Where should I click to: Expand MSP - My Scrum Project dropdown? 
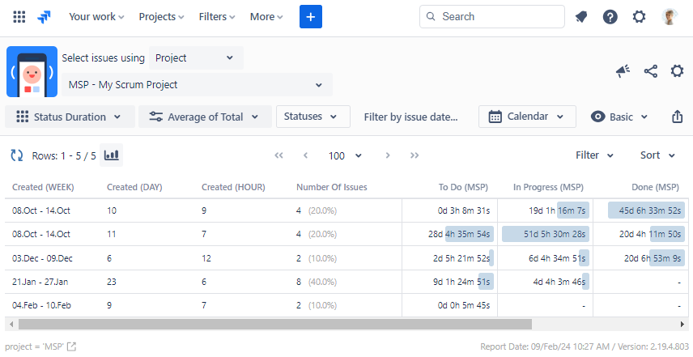pyautogui.click(x=197, y=85)
